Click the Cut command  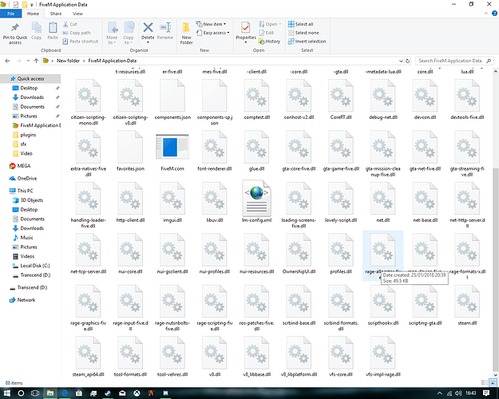(x=70, y=24)
